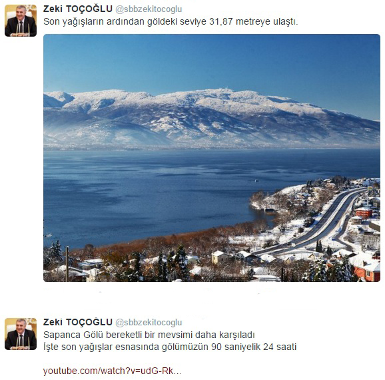Click the number 31,87 in the first tweet
Viewport: 385px width, 380px height.
tap(221, 22)
